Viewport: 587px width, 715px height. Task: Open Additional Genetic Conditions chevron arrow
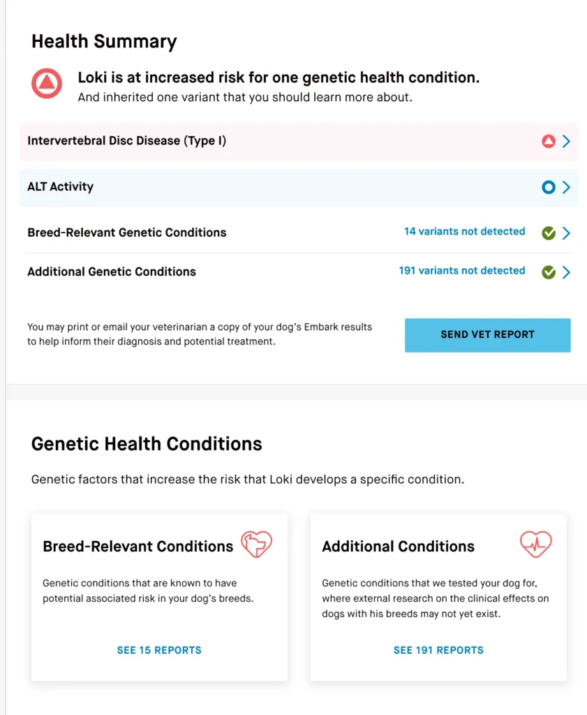point(566,272)
